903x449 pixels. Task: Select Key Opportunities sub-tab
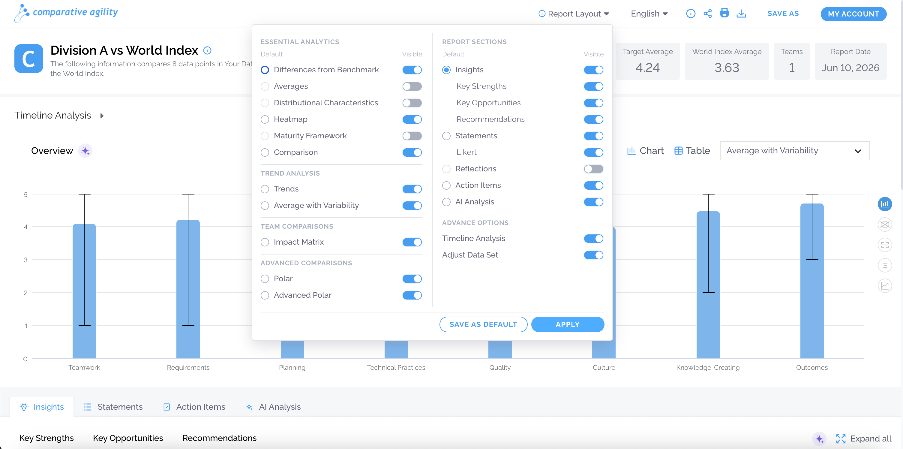(128, 438)
